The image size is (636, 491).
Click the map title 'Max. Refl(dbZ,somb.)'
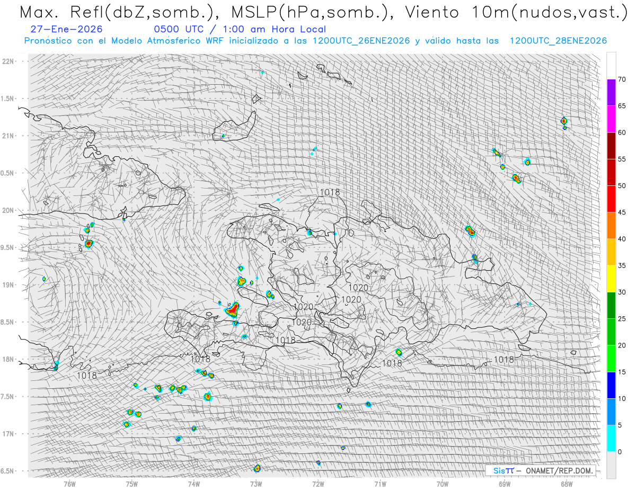[x=118, y=12]
